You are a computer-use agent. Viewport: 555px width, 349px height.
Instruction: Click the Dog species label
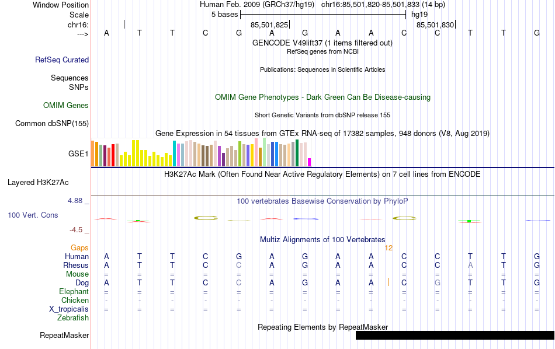tap(82, 283)
